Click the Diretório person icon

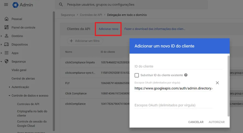[7, 36]
